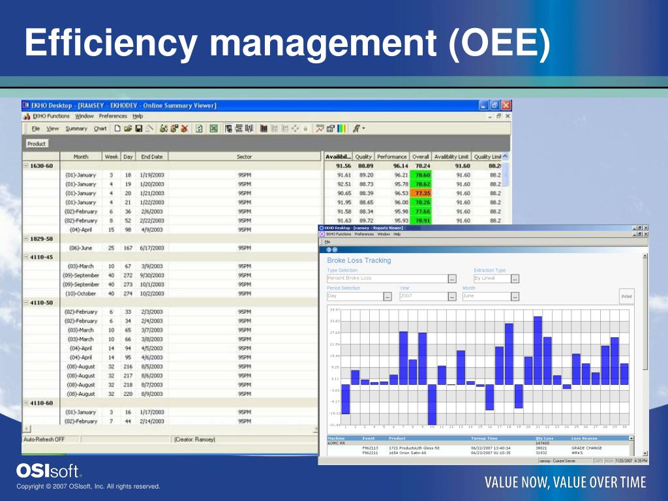668x501 pixels.
Task: Click the Performance column header
Action: [x=391, y=157]
